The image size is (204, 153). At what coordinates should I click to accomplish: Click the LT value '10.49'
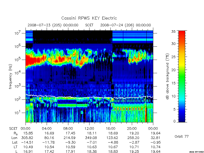[28, 147]
